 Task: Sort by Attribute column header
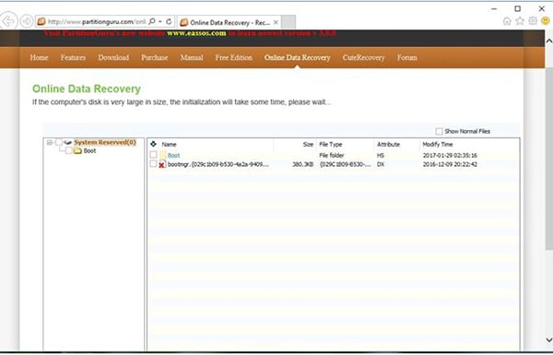coord(388,145)
